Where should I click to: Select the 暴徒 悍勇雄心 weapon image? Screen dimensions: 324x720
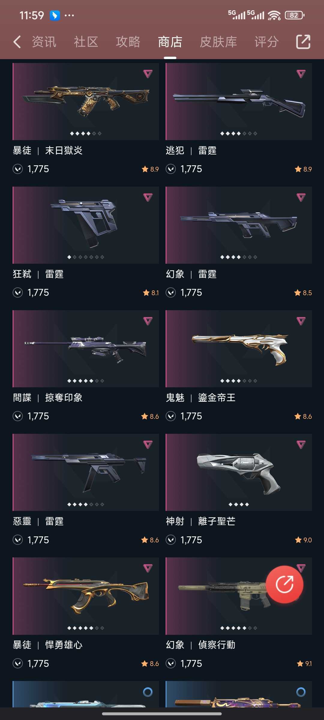[86, 596]
